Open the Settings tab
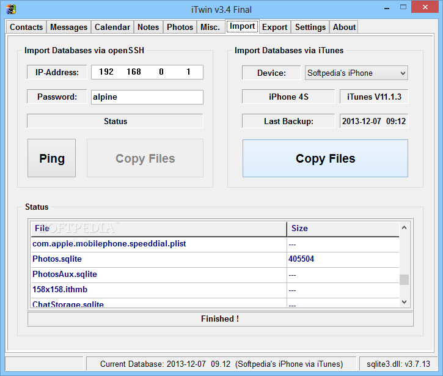Screen dimensions: 443x376 [x=310, y=27]
